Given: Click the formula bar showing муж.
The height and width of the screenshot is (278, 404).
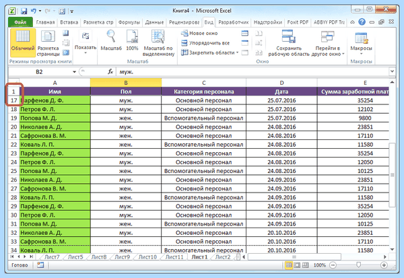Looking at the screenshot, I should [252, 71].
